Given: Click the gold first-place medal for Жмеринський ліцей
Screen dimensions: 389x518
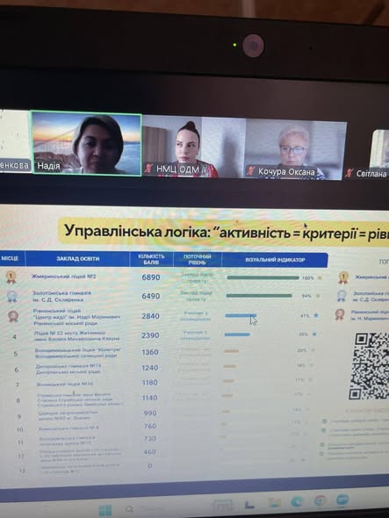Looking at the screenshot, I should pyautogui.click(x=11, y=277).
